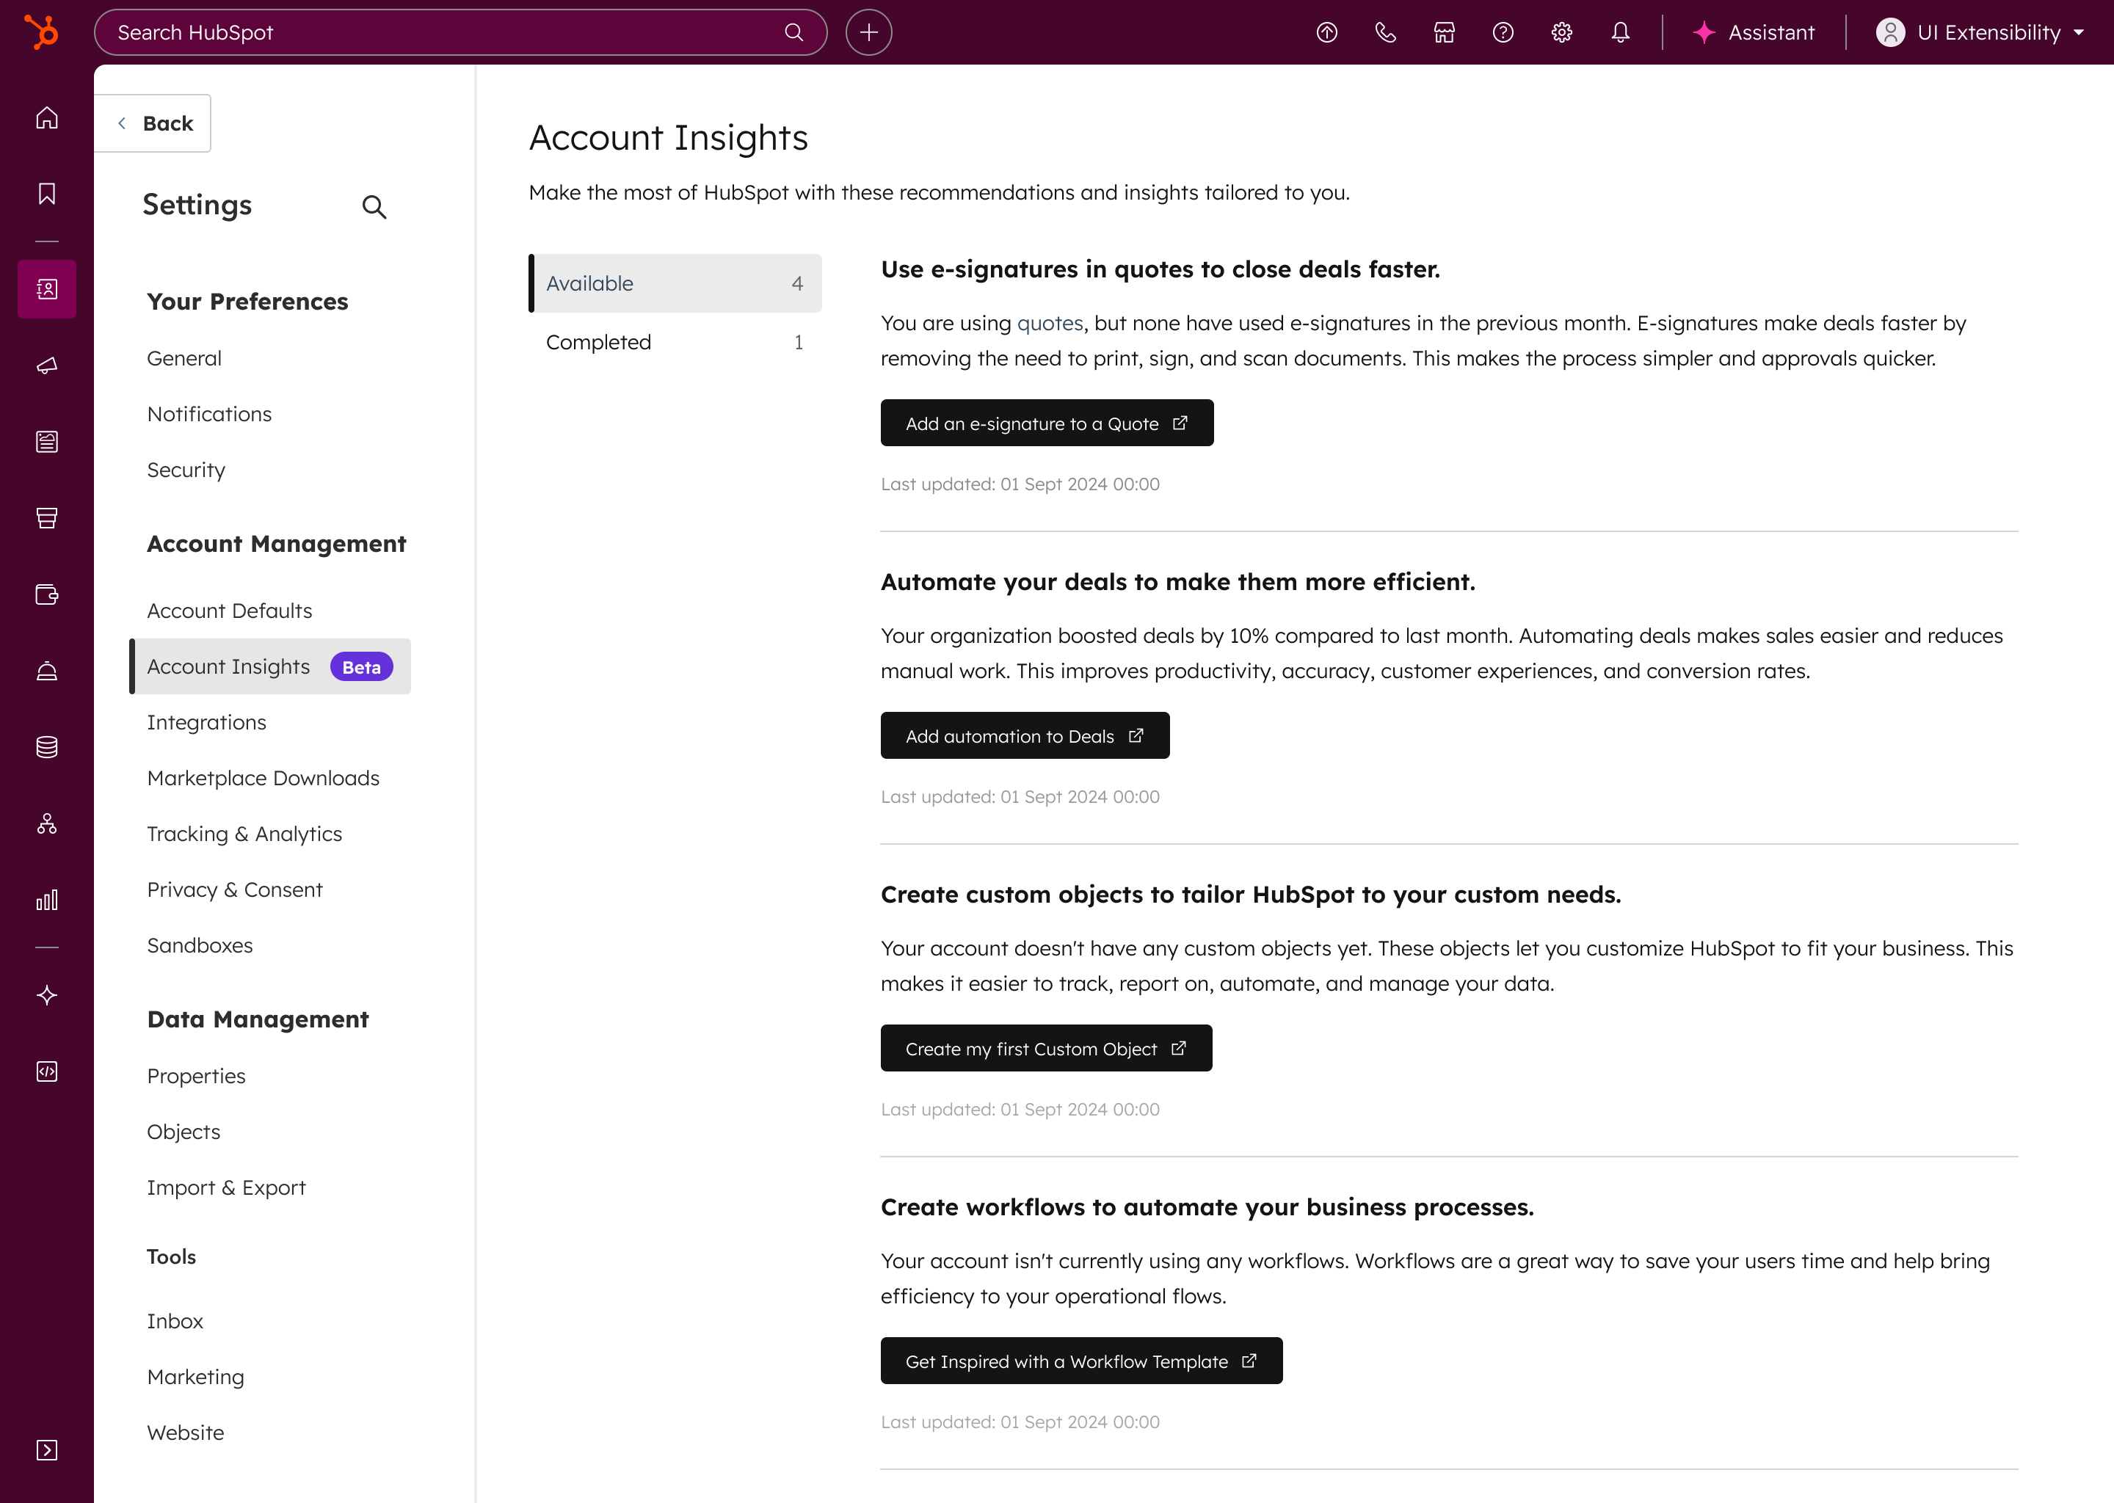Screen dimensions: 2114x1503
Task: Open the UI Extensibility account dropdown
Action: (1980, 32)
